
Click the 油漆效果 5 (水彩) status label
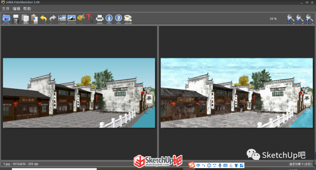[300, 164]
